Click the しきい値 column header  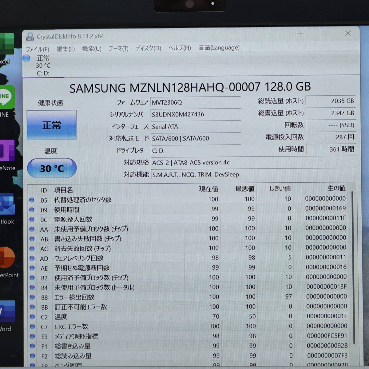point(280,188)
